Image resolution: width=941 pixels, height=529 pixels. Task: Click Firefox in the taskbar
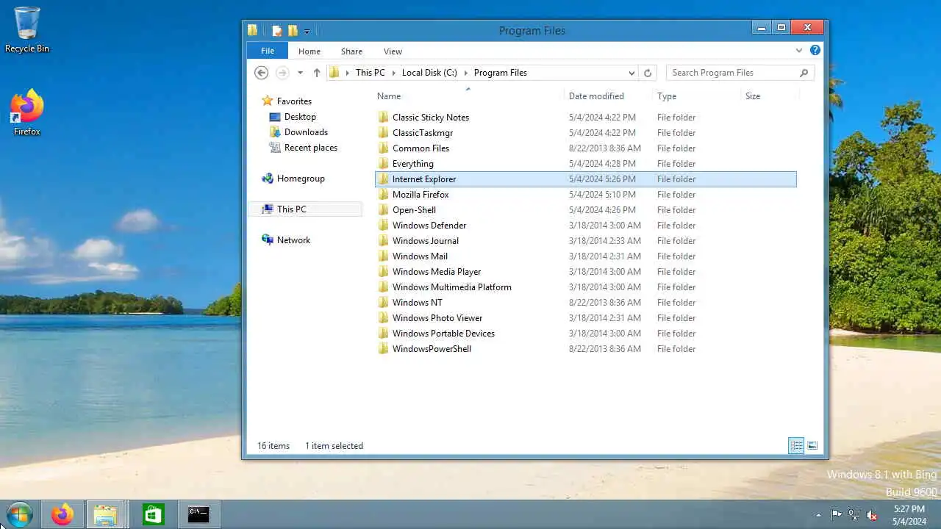tap(62, 514)
